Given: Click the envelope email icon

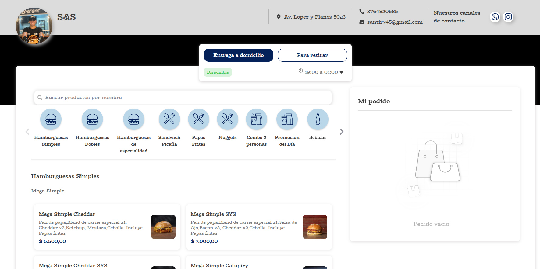Looking at the screenshot, I should 362,22.
